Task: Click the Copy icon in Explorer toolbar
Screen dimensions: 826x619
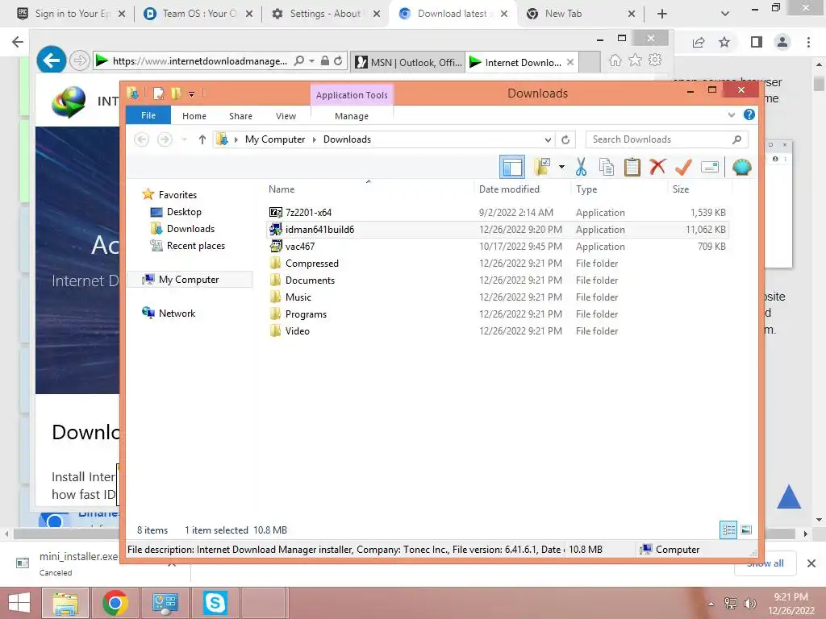Action: [x=607, y=168]
